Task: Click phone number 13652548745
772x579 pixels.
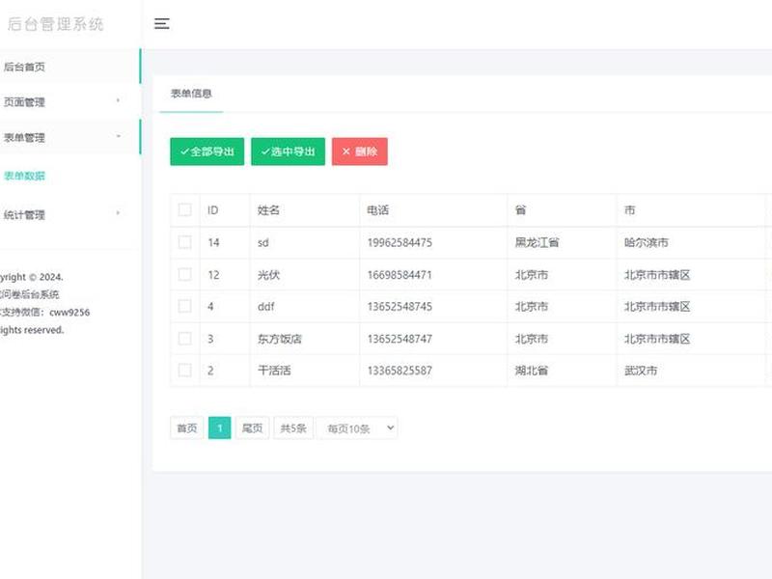Action: (x=400, y=307)
